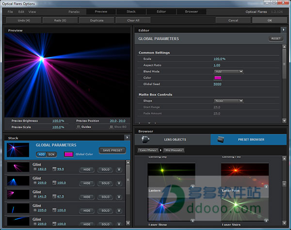The height and width of the screenshot is (230, 291).
Task: Click the Lens Flares breadcrumb button
Action: tap(148, 150)
